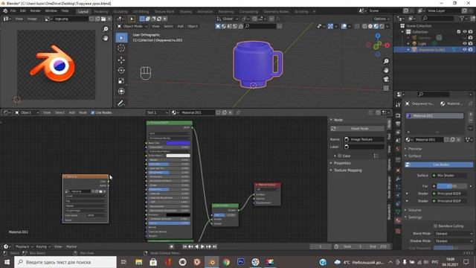Viewport: 476px width, 268px height.
Task: Open Photoshop from the Windows taskbar
Action: point(241,262)
